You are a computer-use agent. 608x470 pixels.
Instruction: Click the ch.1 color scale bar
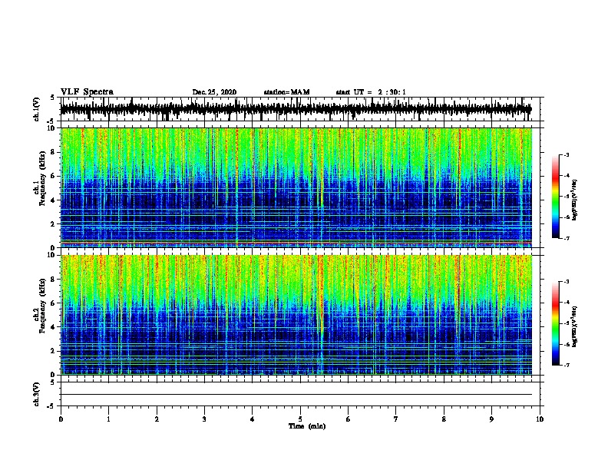(x=555, y=197)
